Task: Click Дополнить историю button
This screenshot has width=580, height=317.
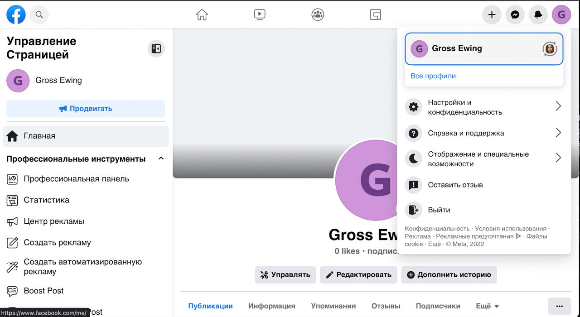Action: coord(449,275)
